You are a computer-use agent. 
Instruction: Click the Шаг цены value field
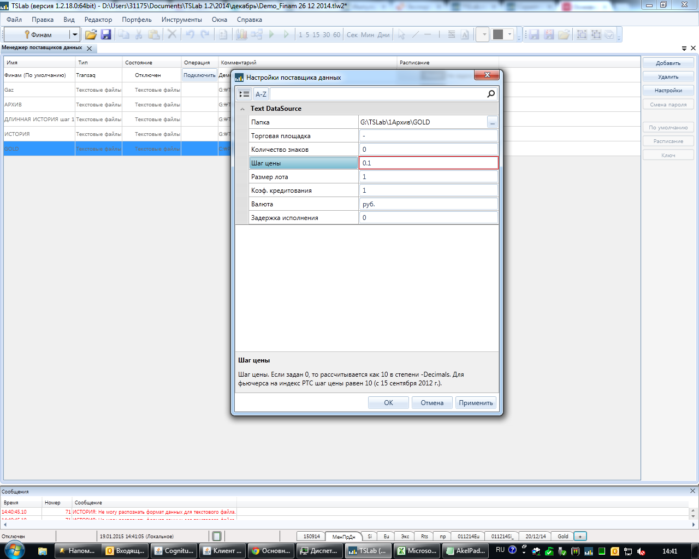428,163
